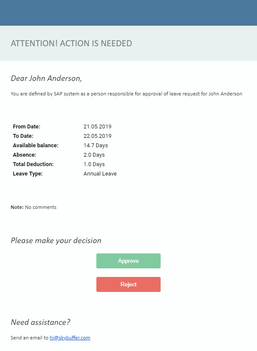Click the Need assistance? heading
Image resolution: width=257 pixels, height=351 pixels.
[41, 322]
